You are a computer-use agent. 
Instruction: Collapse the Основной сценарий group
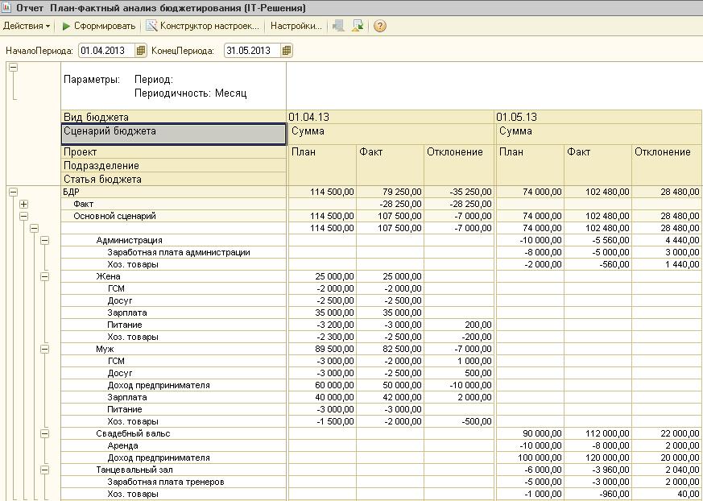coord(24,217)
